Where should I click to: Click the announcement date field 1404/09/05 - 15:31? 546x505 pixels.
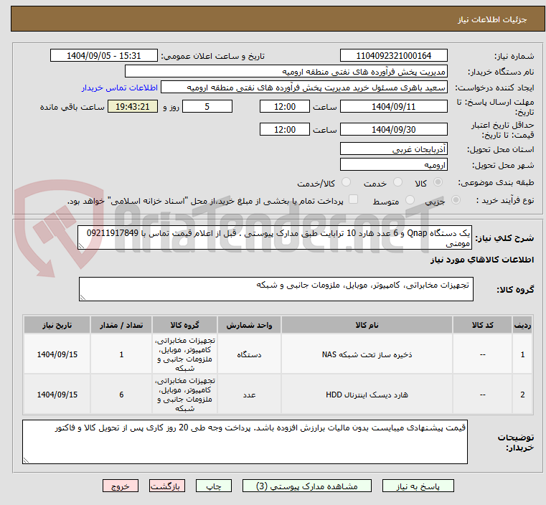pos(104,56)
